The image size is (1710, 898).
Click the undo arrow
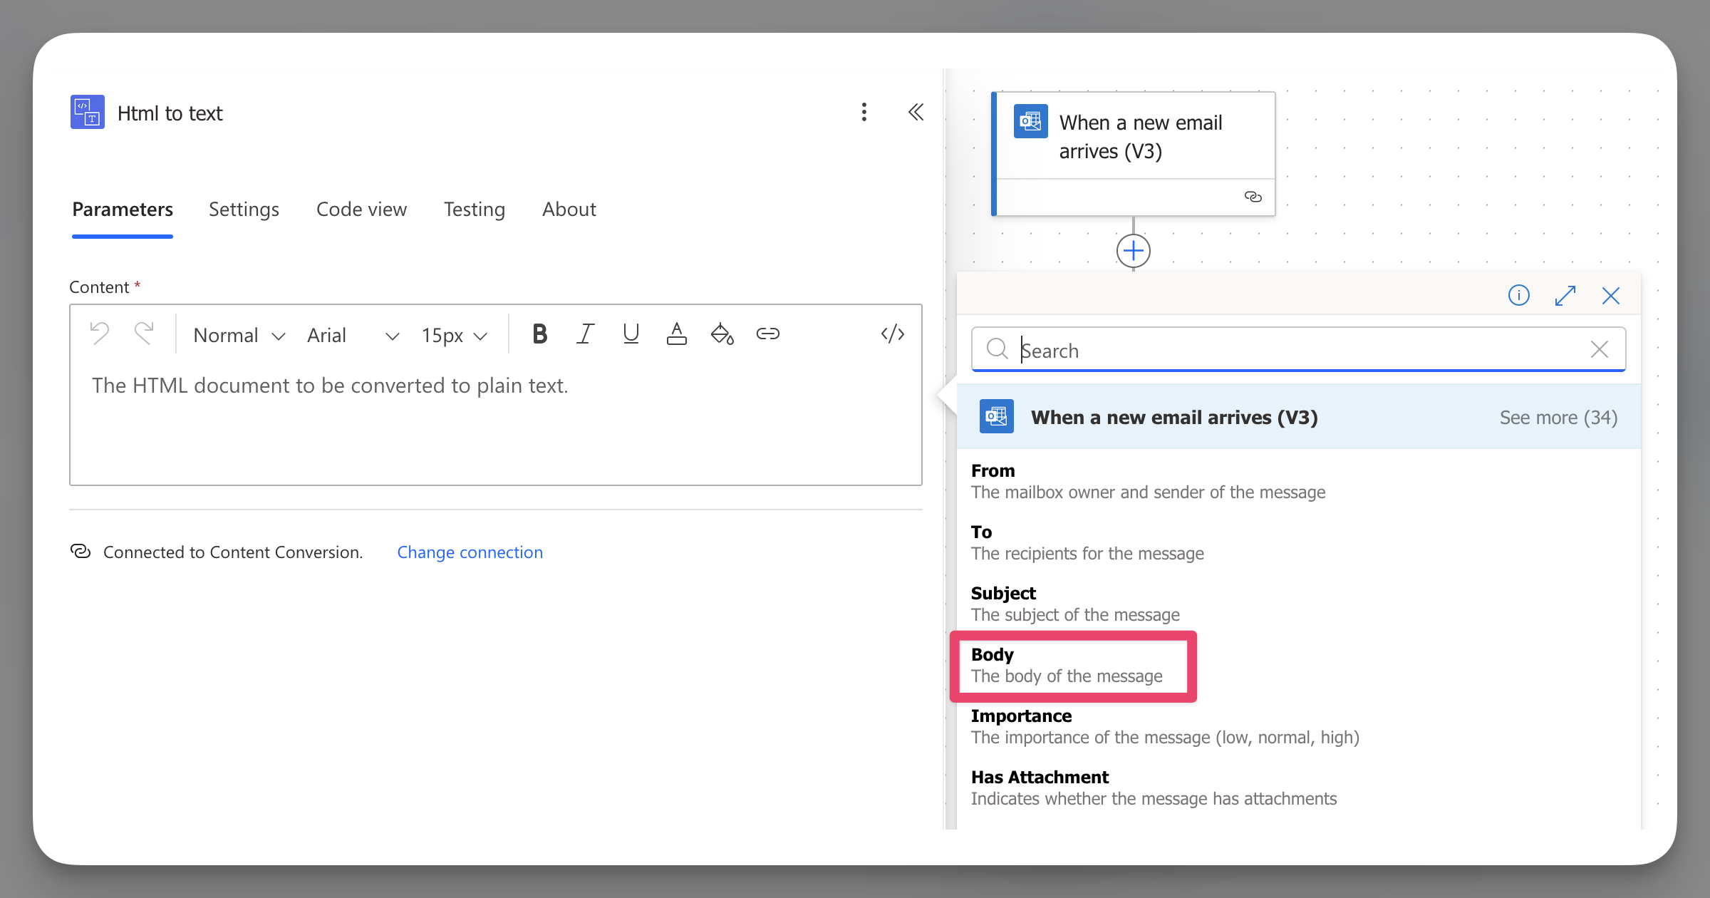100,334
